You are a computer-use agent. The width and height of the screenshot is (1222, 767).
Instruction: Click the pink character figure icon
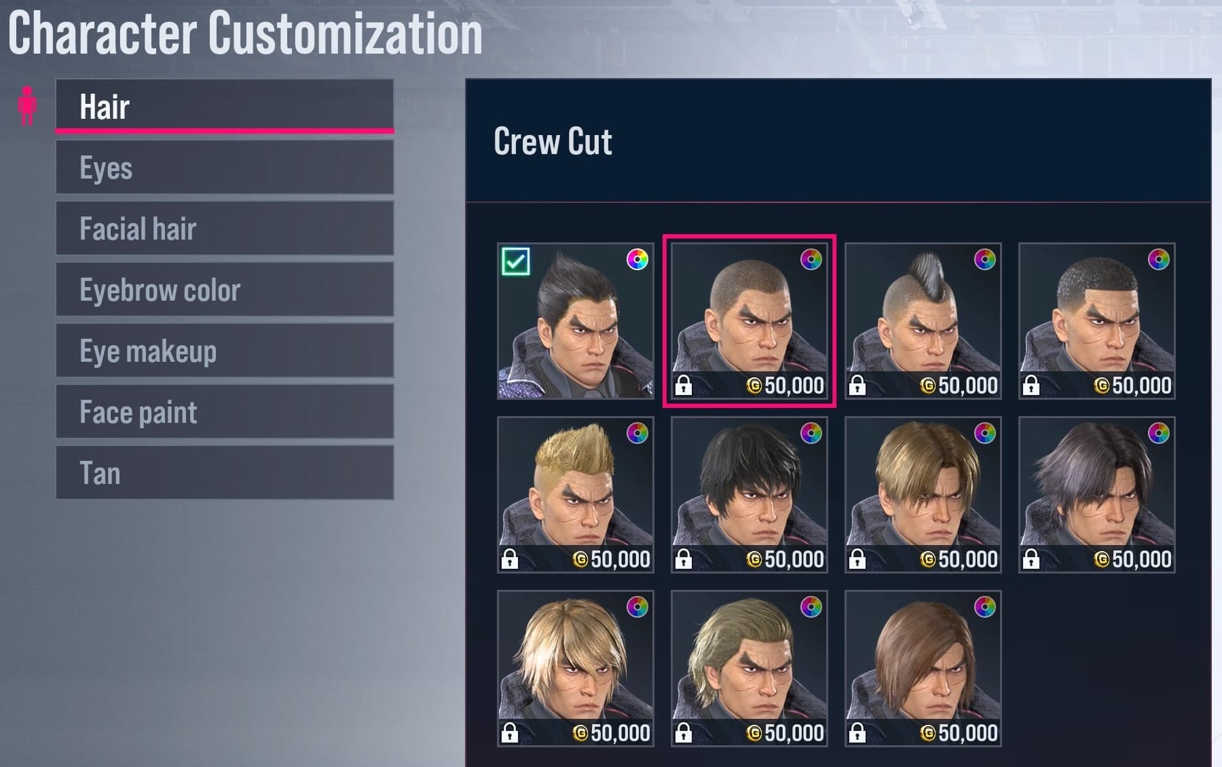[27, 106]
